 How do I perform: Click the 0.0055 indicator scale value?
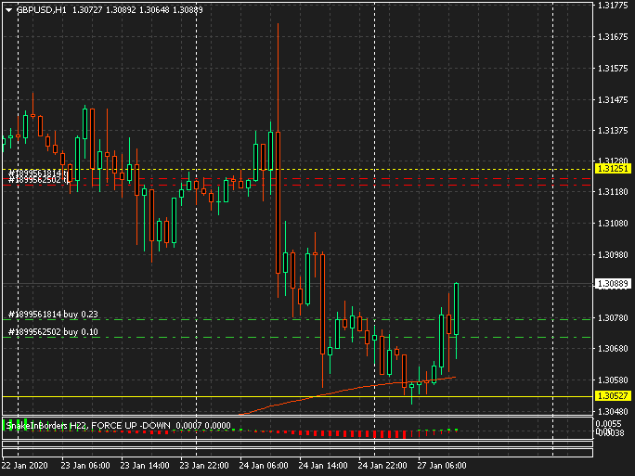tap(608, 424)
